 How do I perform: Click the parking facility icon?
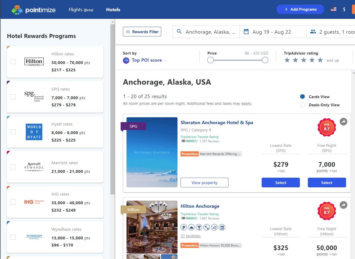tap(184, 227)
